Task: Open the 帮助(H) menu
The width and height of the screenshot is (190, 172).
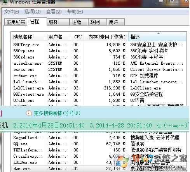Action: coord(75,12)
